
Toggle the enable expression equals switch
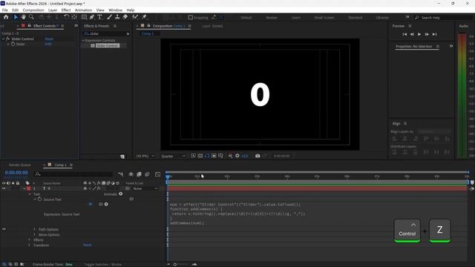coord(91,205)
